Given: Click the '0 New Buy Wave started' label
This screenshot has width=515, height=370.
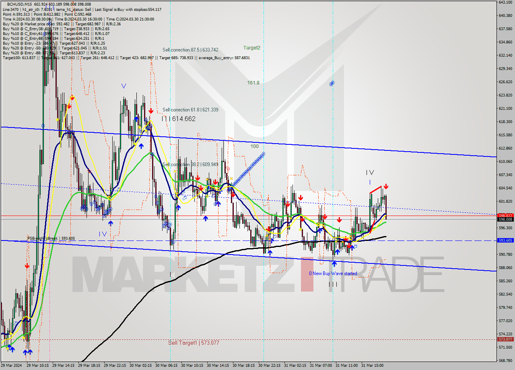Looking at the screenshot, I should (x=333, y=273).
